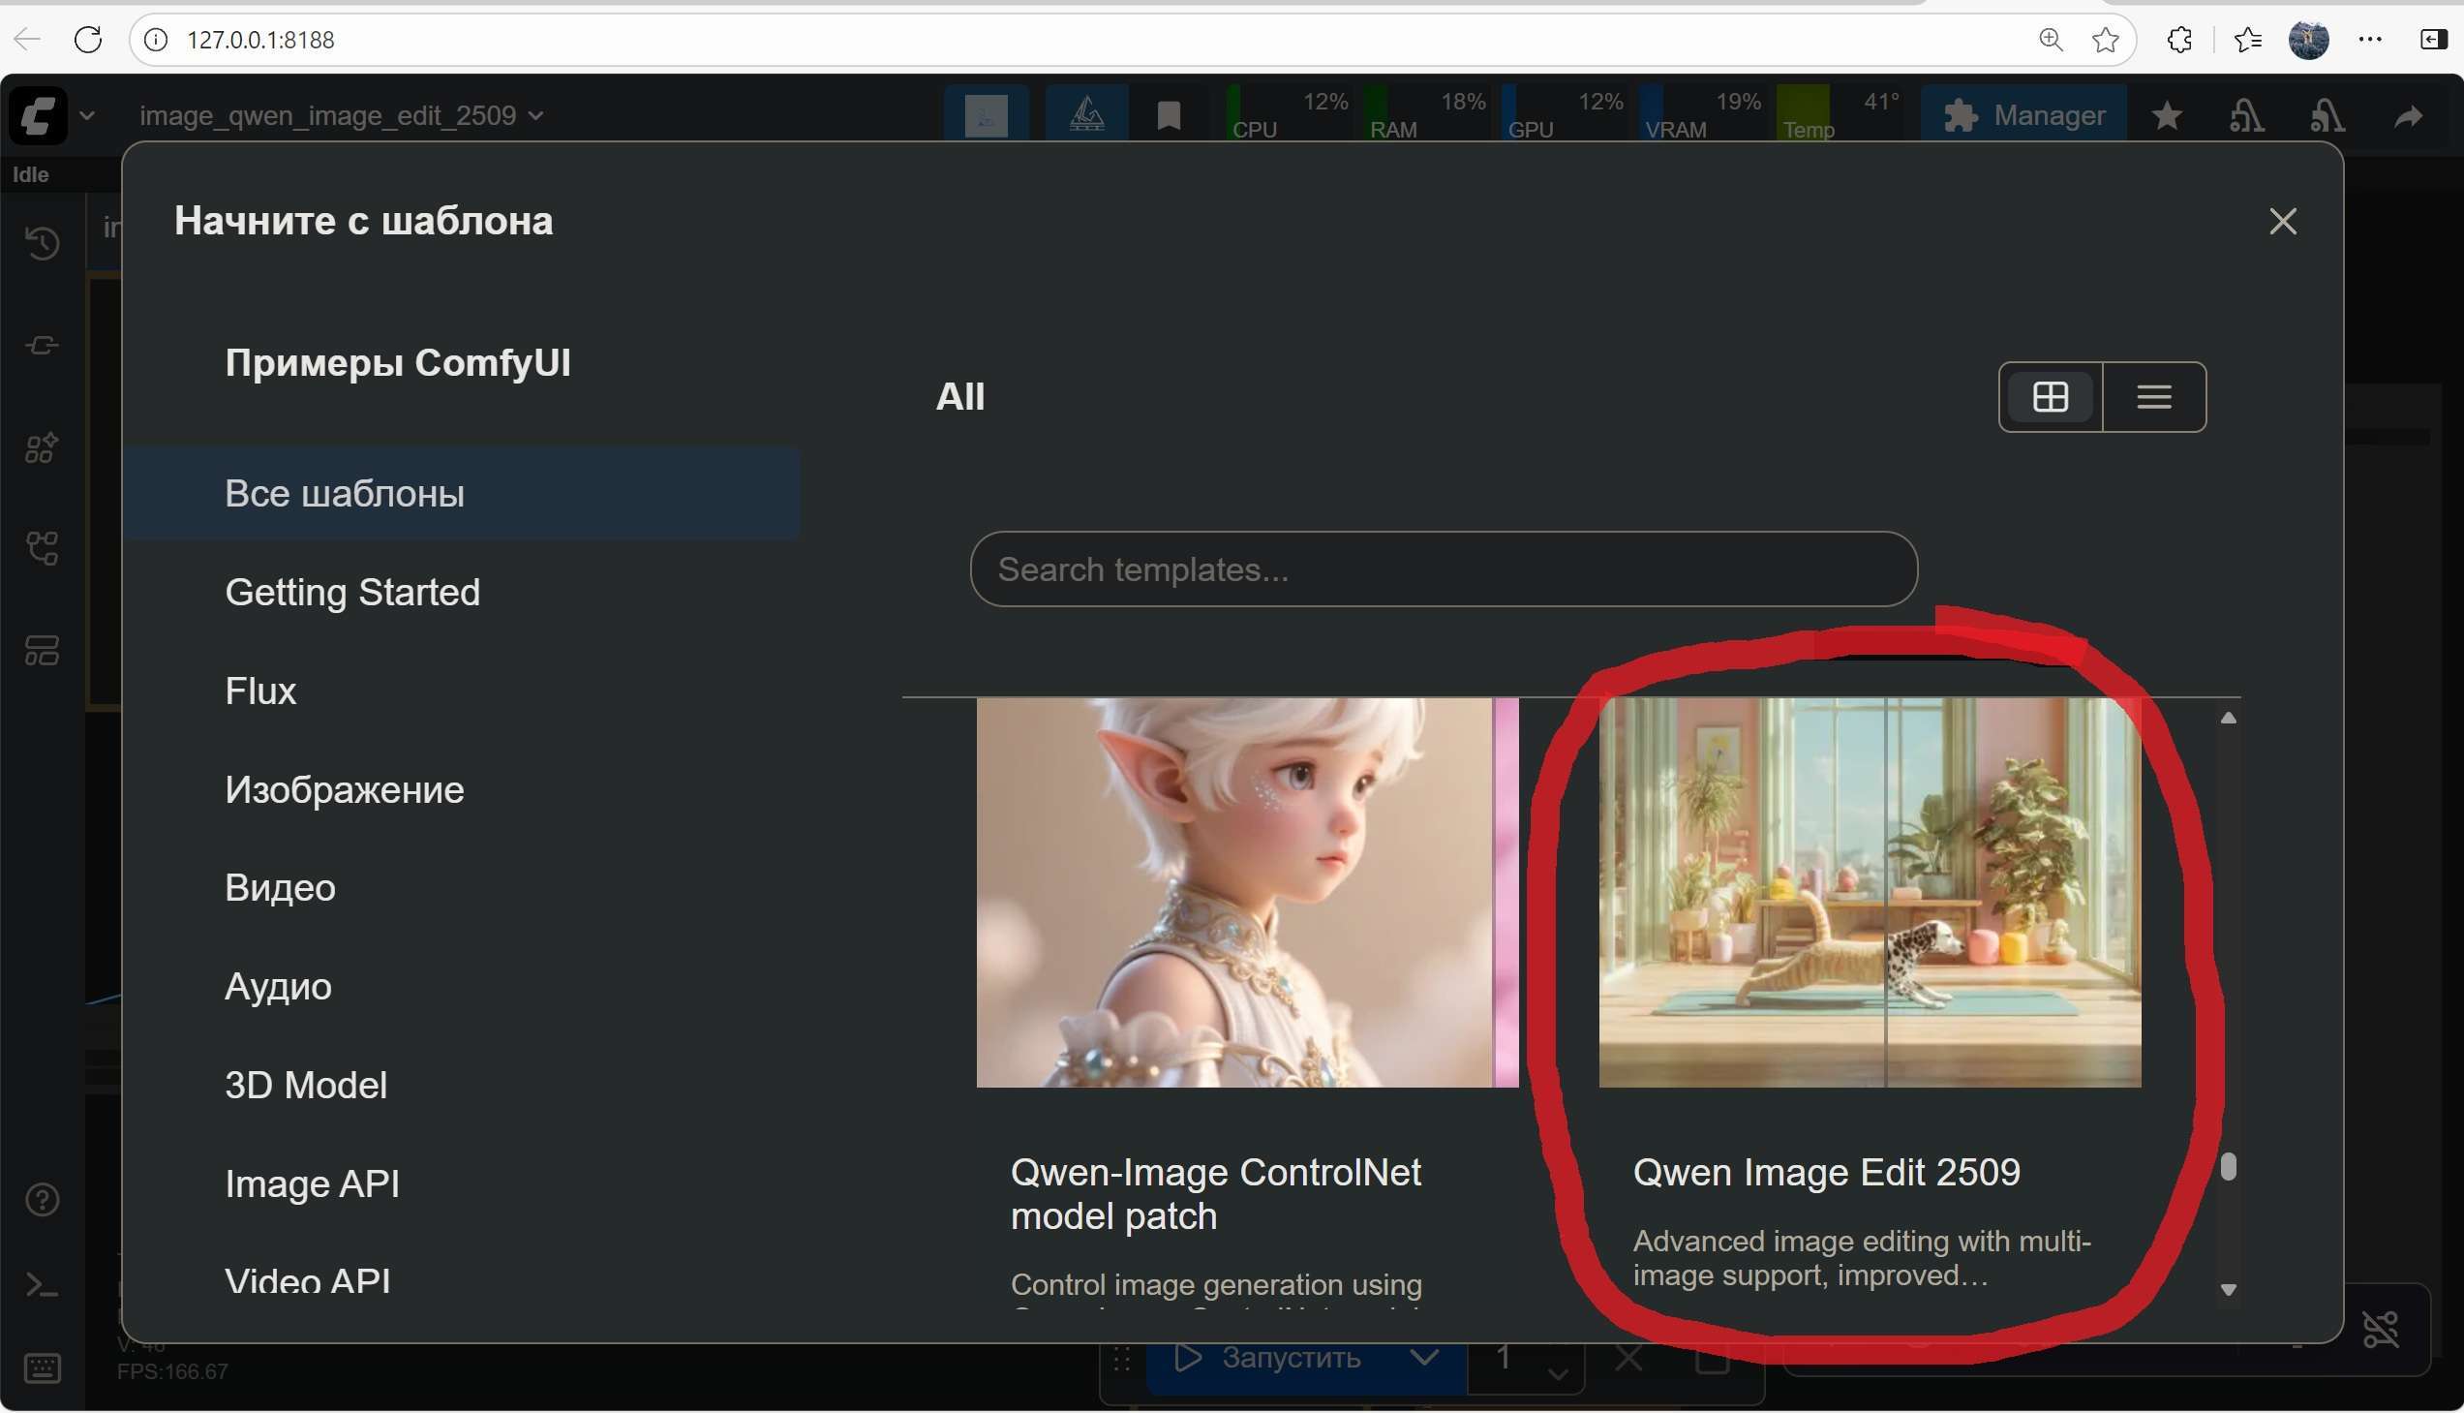2464x1413 pixels.
Task: Expand the ComfyUI logo menu chevron
Action: point(87,115)
